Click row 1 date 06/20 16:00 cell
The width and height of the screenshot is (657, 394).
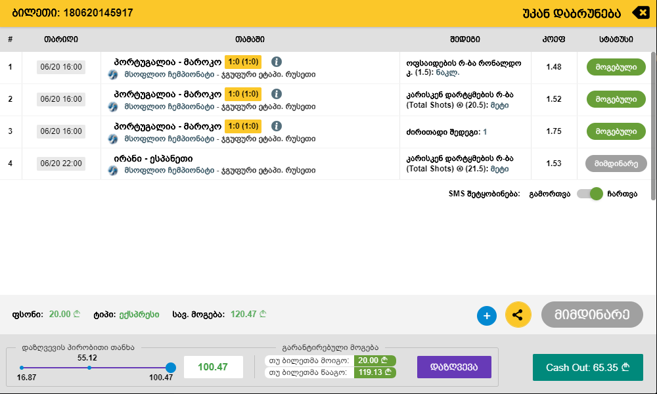pos(61,67)
